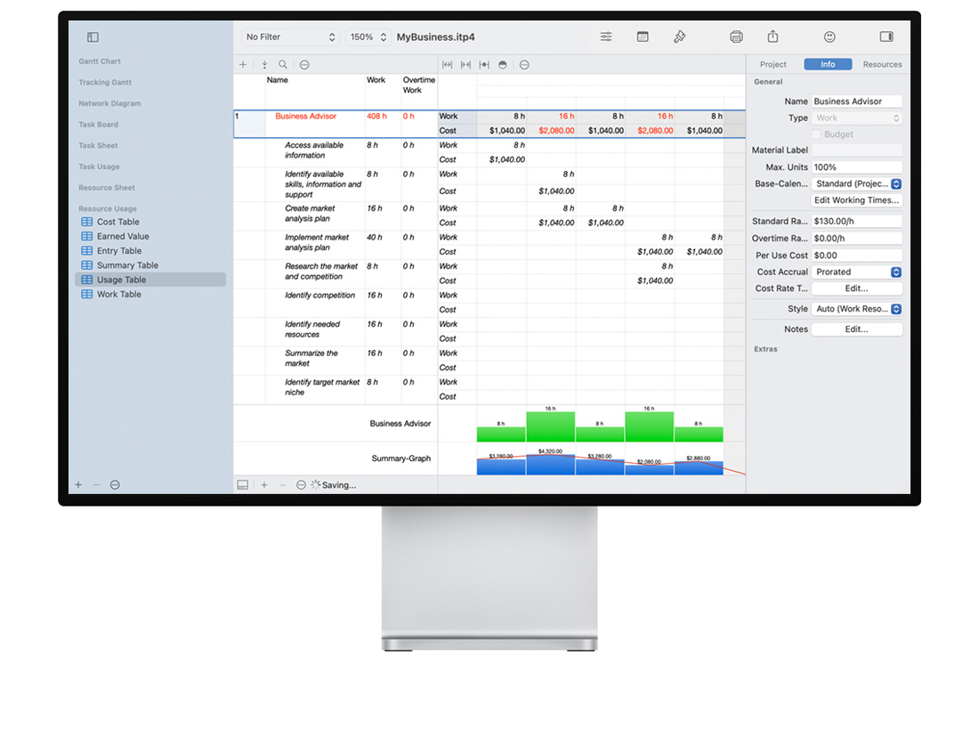Open the Cost Accrual Prorated dropdown
The width and height of the screenshot is (979, 730).
tap(856, 272)
